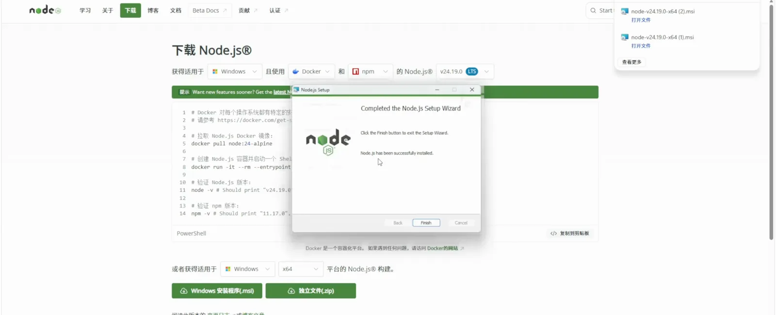Click the PowerShell label below the code
The image size is (776, 315).
pos(192,233)
